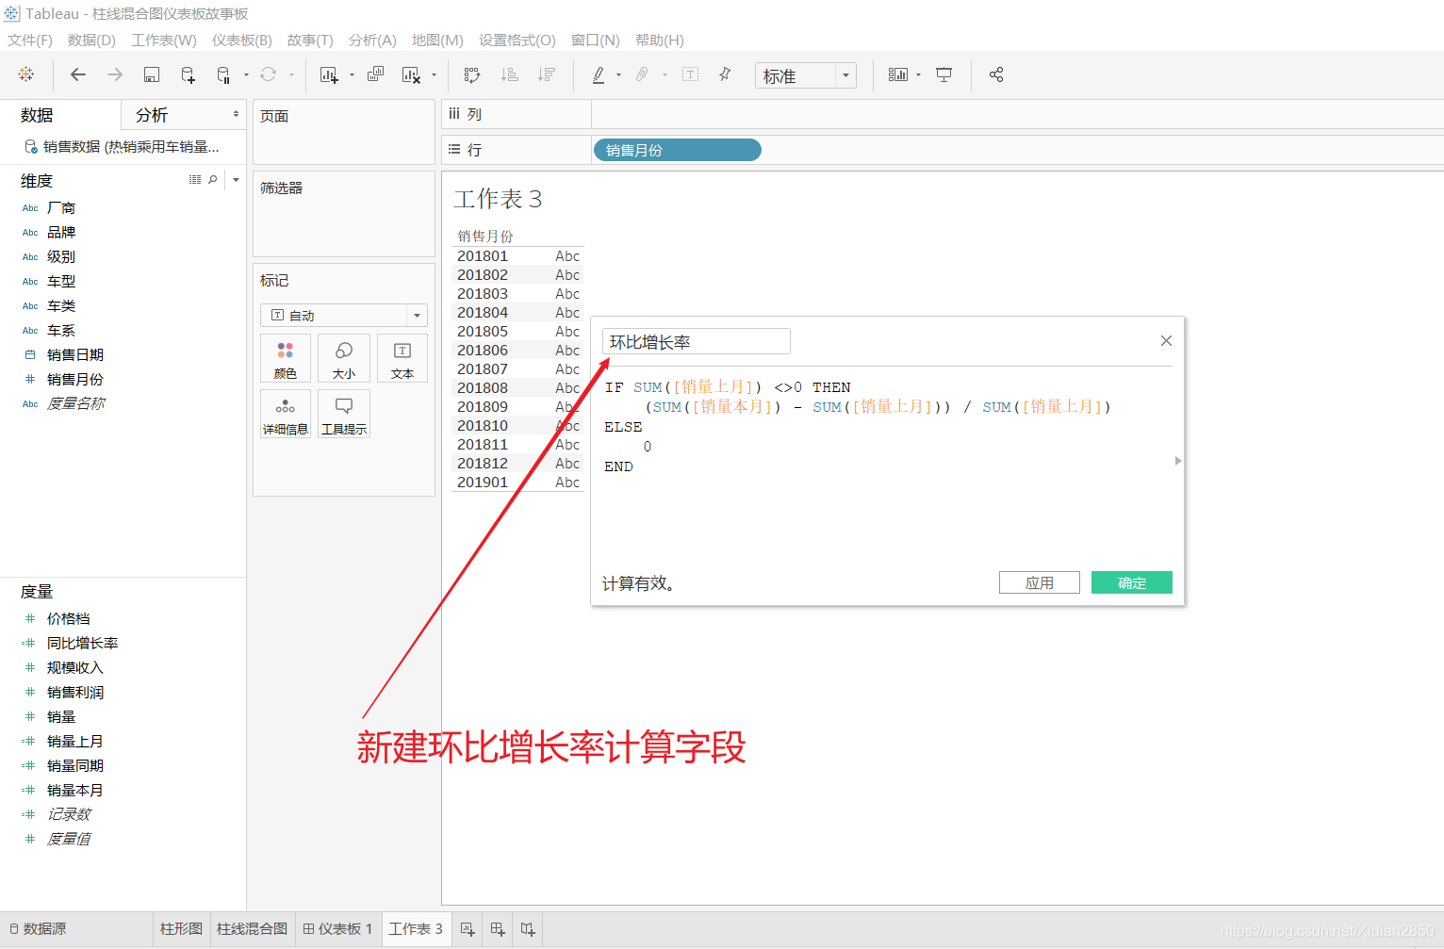The width and height of the screenshot is (1444, 949).
Task: Select the 销量上月 measure field
Action: [74, 742]
